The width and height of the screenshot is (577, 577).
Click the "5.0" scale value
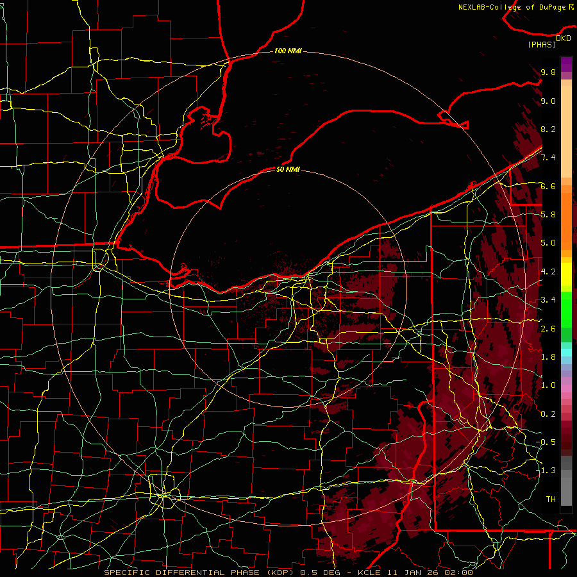pos(548,243)
